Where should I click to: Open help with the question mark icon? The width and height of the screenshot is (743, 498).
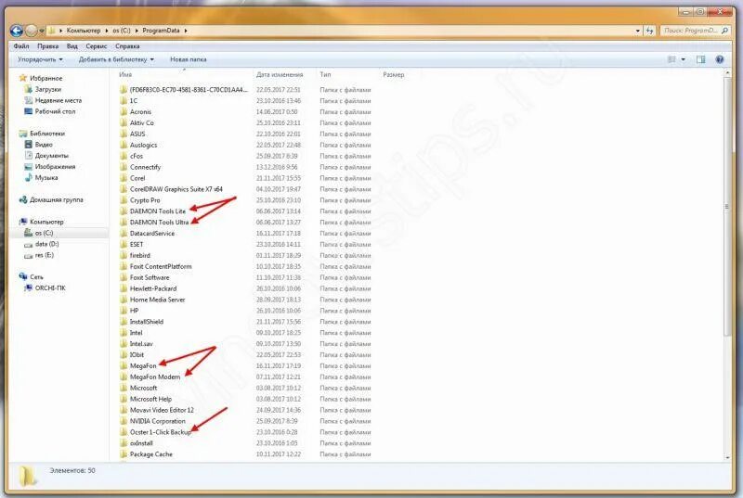coord(719,59)
